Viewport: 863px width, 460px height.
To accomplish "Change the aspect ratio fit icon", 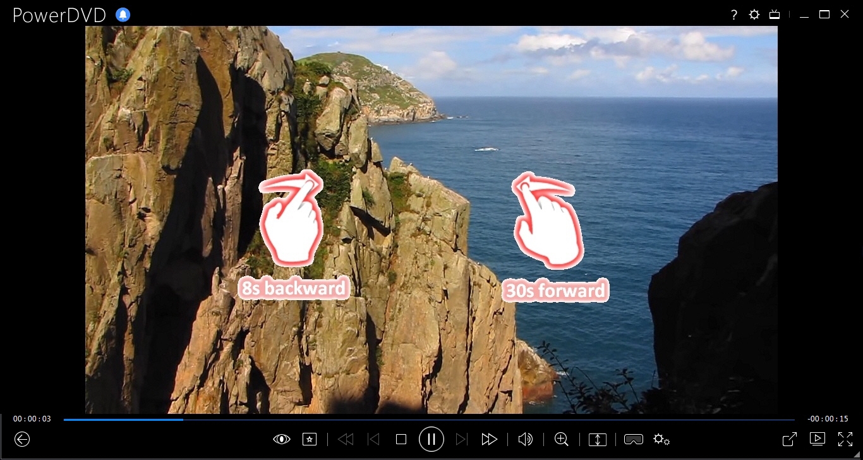I will click(597, 439).
